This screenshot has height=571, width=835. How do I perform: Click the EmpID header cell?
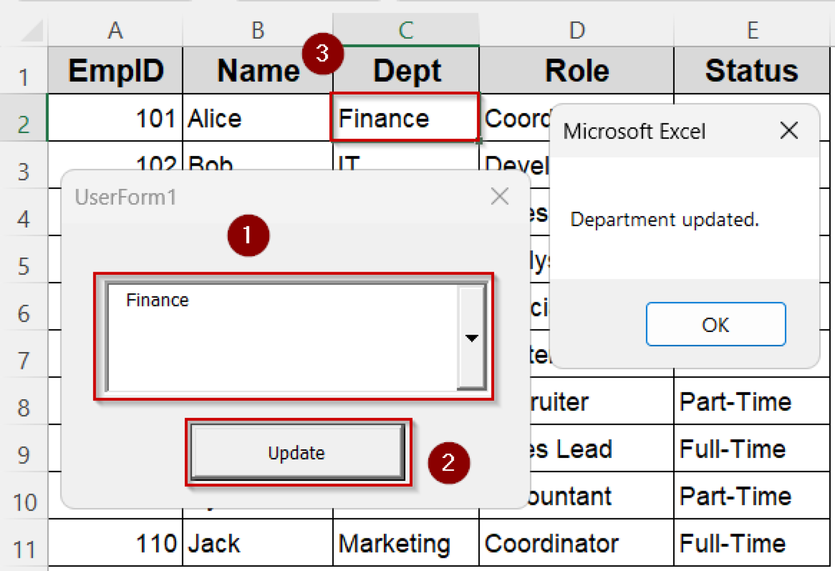pyautogui.click(x=115, y=70)
